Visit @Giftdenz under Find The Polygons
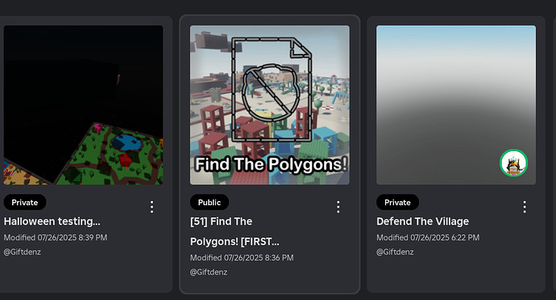 pyautogui.click(x=209, y=272)
